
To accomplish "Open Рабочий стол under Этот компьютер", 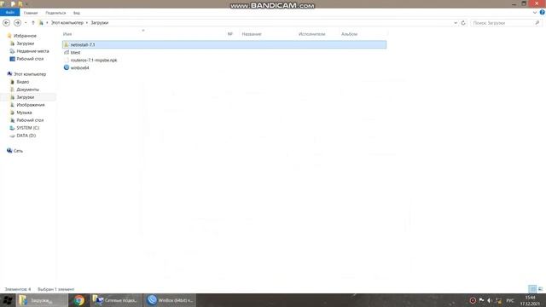I will pyautogui.click(x=30, y=120).
